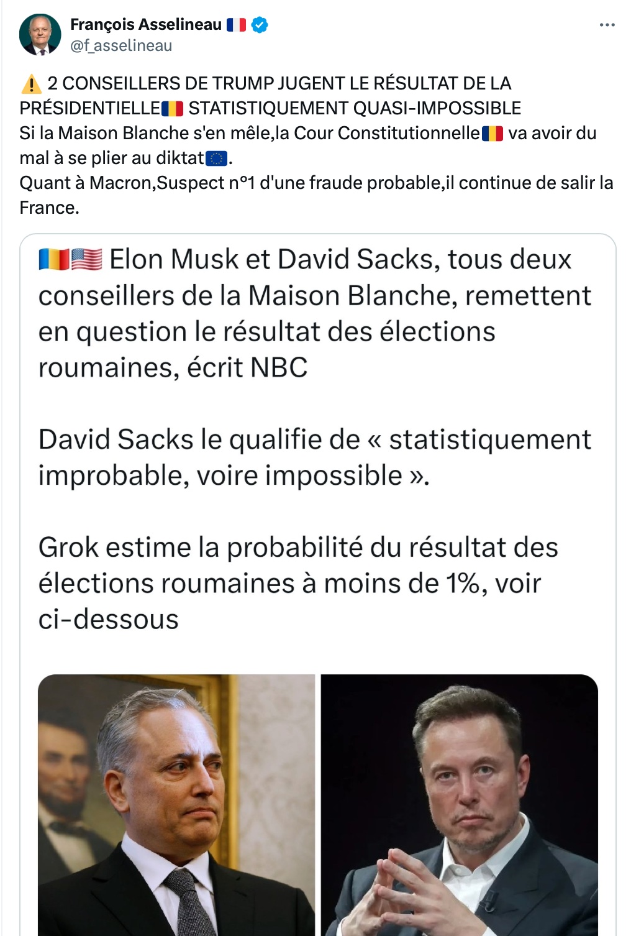The height and width of the screenshot is (936, 631).
Task: Click tweet sentence 'Quant à Macron,Suspect n°1'
Action: (316, 195)
